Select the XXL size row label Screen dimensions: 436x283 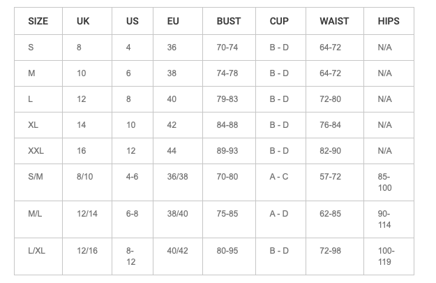point(36,151)
